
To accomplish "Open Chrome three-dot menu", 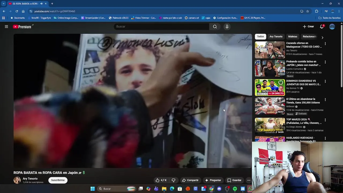I will (339, 11).
